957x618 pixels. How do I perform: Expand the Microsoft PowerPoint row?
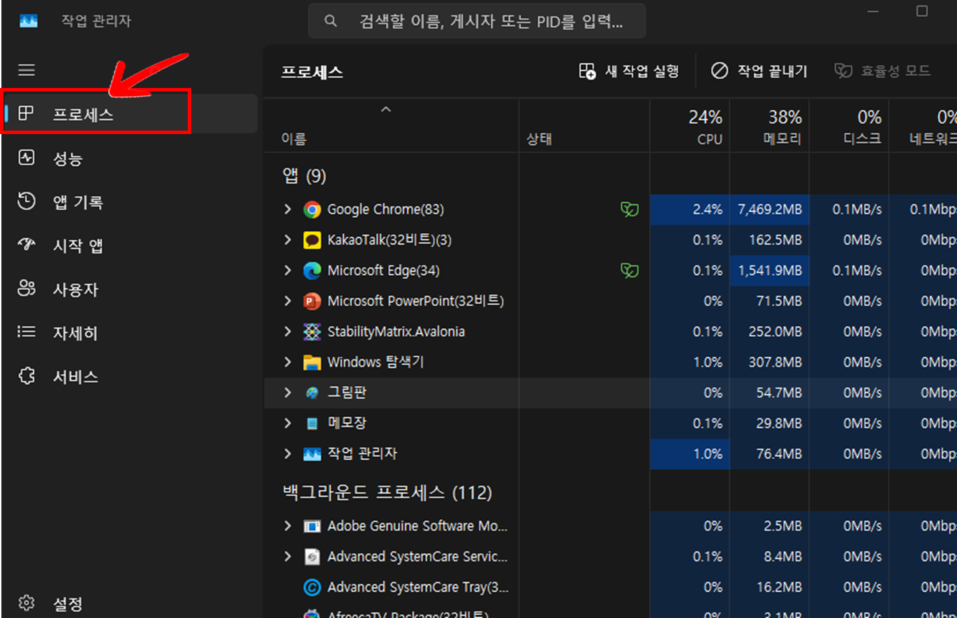(x=288, y=301)
